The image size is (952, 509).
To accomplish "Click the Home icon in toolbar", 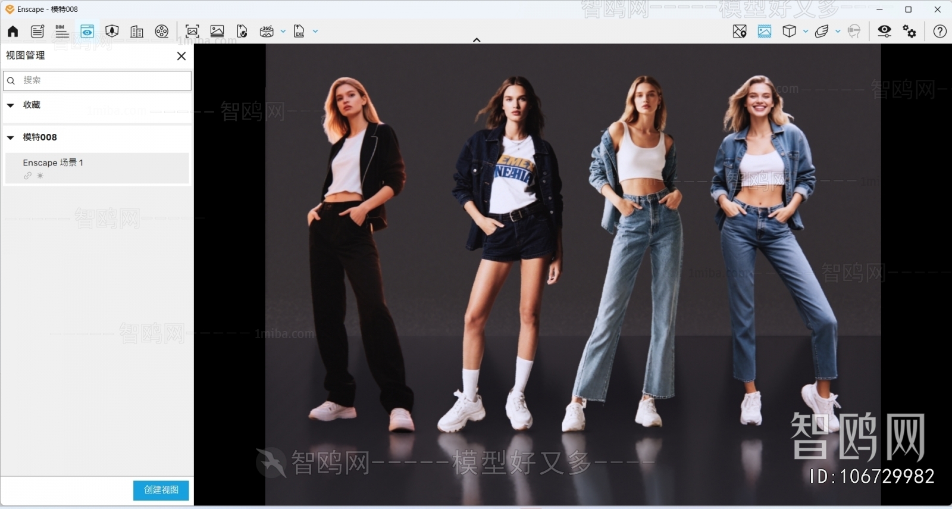I will click(x=12, y=32).
